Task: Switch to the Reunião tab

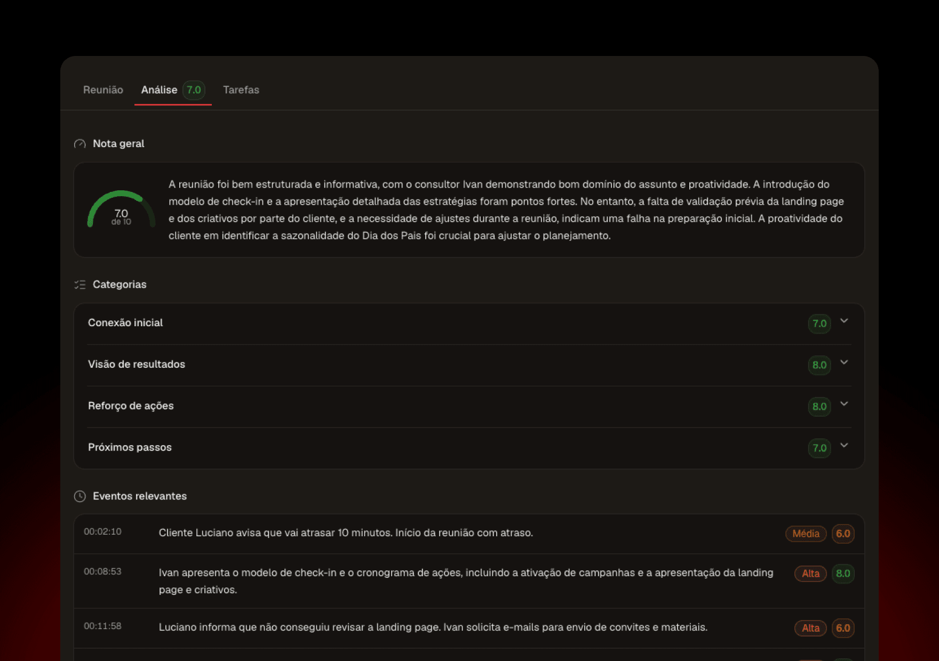Action: 103,90
